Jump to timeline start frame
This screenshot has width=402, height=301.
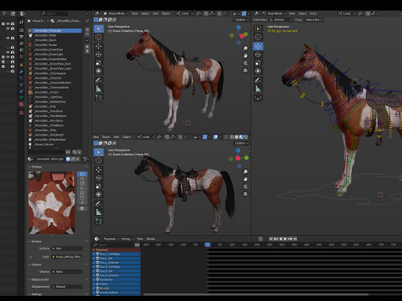[271, 239]
